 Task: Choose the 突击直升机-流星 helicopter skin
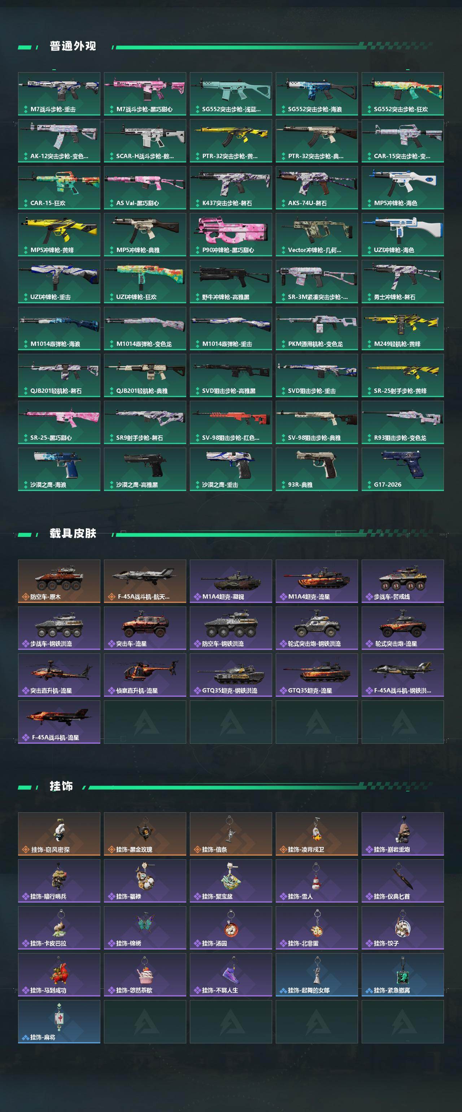click(x=59, y=675)
